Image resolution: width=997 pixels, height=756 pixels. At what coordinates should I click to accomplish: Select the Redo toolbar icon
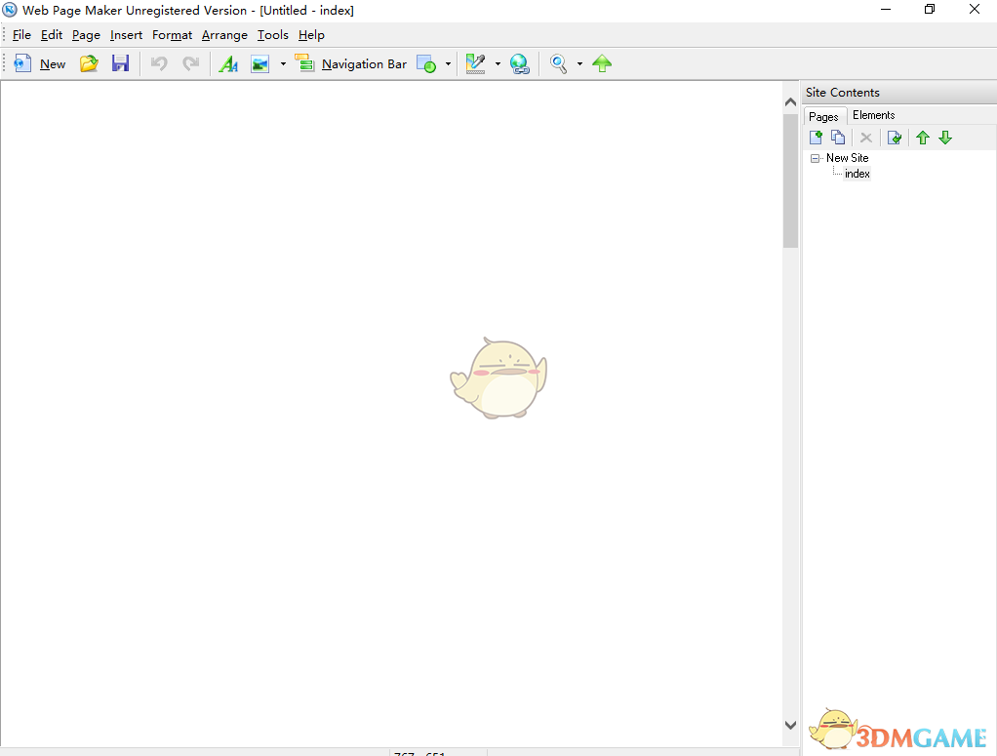pos(191,62)
